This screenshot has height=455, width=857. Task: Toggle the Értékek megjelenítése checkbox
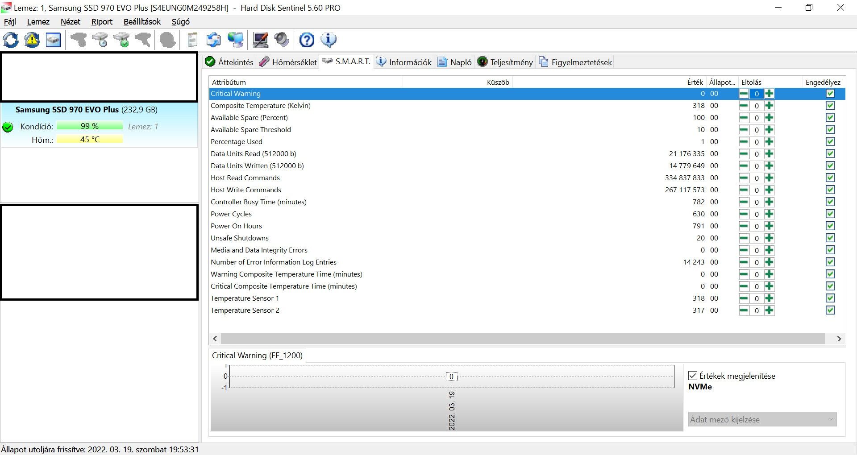693,376
